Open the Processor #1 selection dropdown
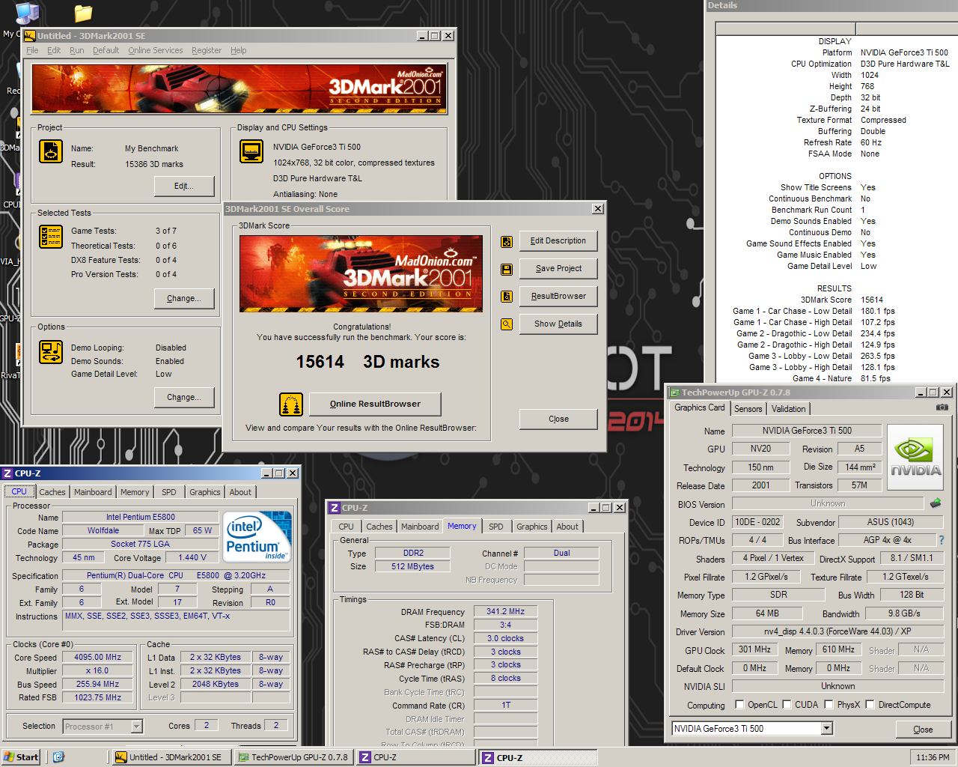 tap(137, 727)
